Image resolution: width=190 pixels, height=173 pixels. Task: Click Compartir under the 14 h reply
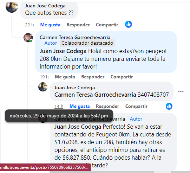coord(136,107)
